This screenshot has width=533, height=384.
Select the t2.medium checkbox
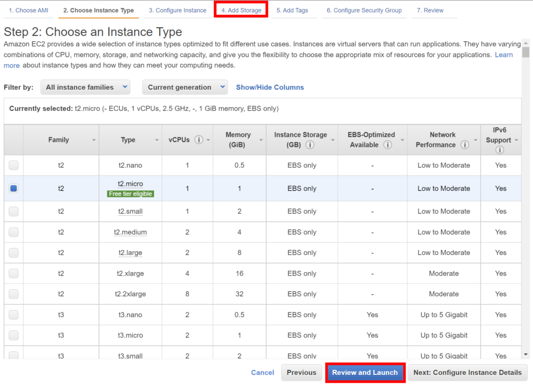point(14,232)
